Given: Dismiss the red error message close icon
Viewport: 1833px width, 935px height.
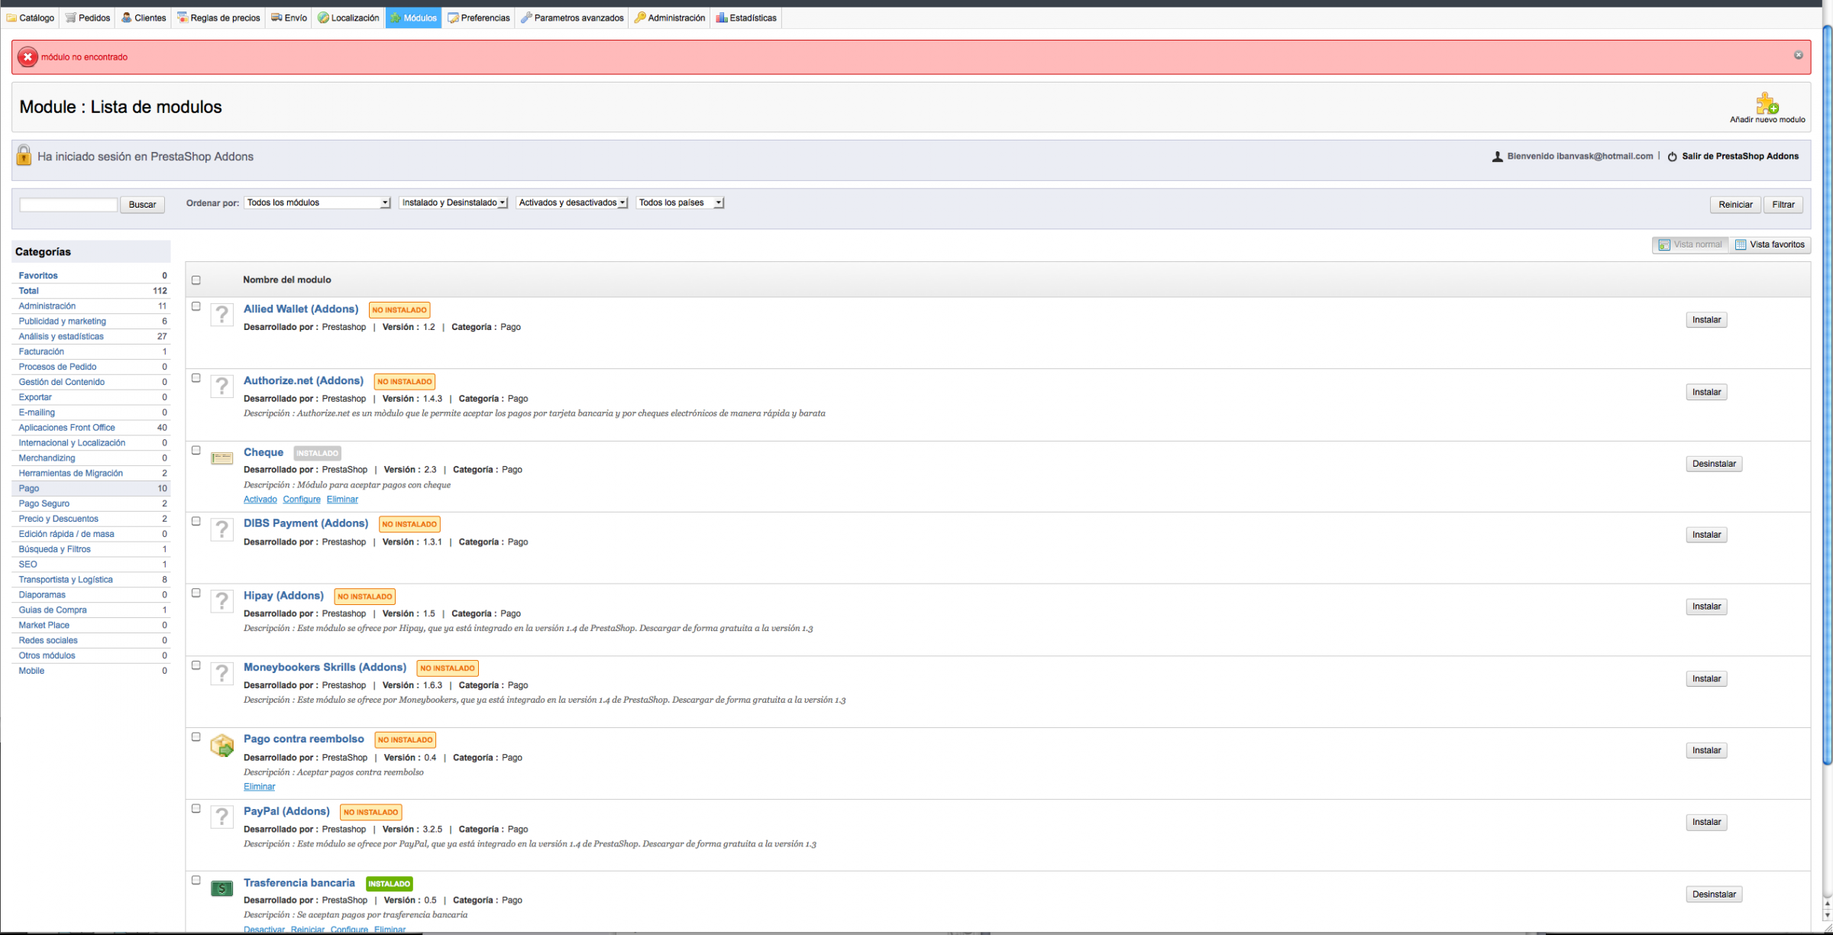Looking at the screenshot, I should tap(1799, 55).
